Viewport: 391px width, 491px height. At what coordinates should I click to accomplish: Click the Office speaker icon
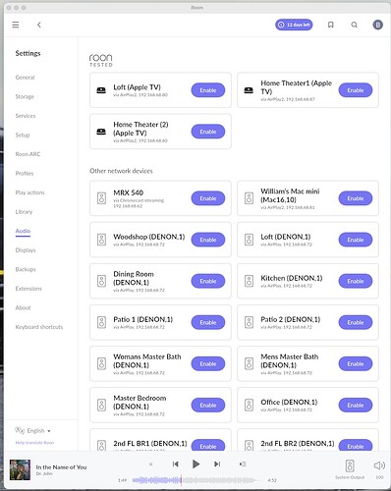(249, 406)
